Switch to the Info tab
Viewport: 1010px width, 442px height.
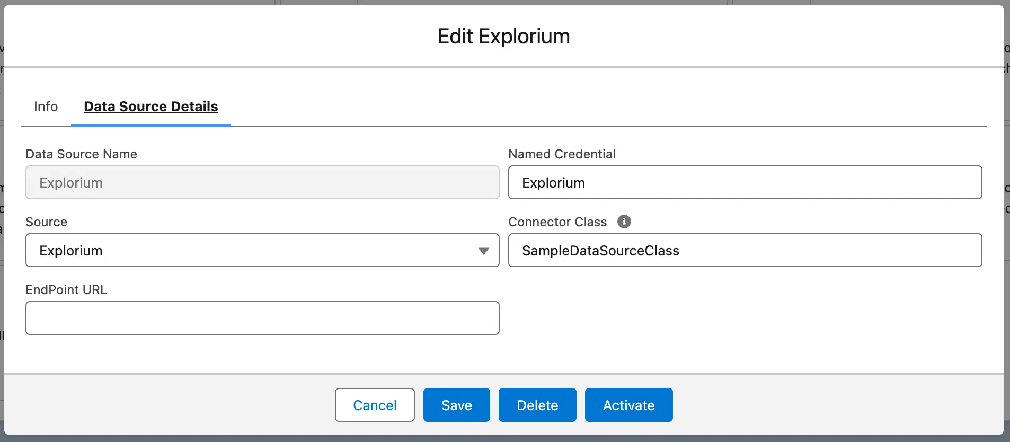(x=46, y=107)
